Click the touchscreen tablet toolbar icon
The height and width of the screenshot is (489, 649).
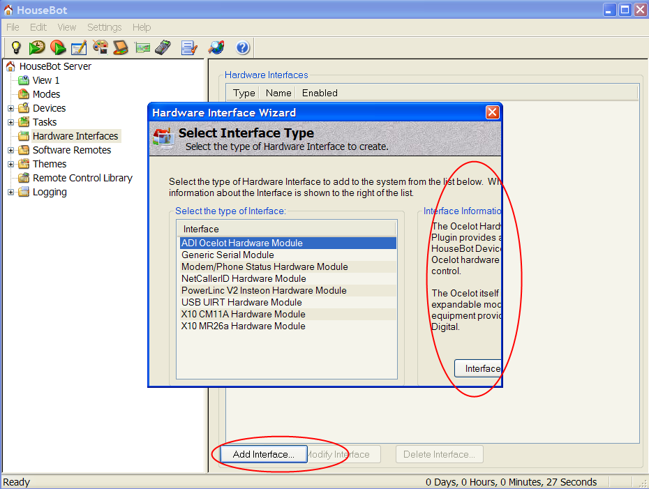point(121,47)
